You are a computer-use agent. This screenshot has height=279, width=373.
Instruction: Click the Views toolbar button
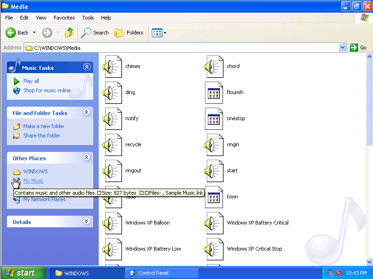pyautogui.click(x=157, y=33)
